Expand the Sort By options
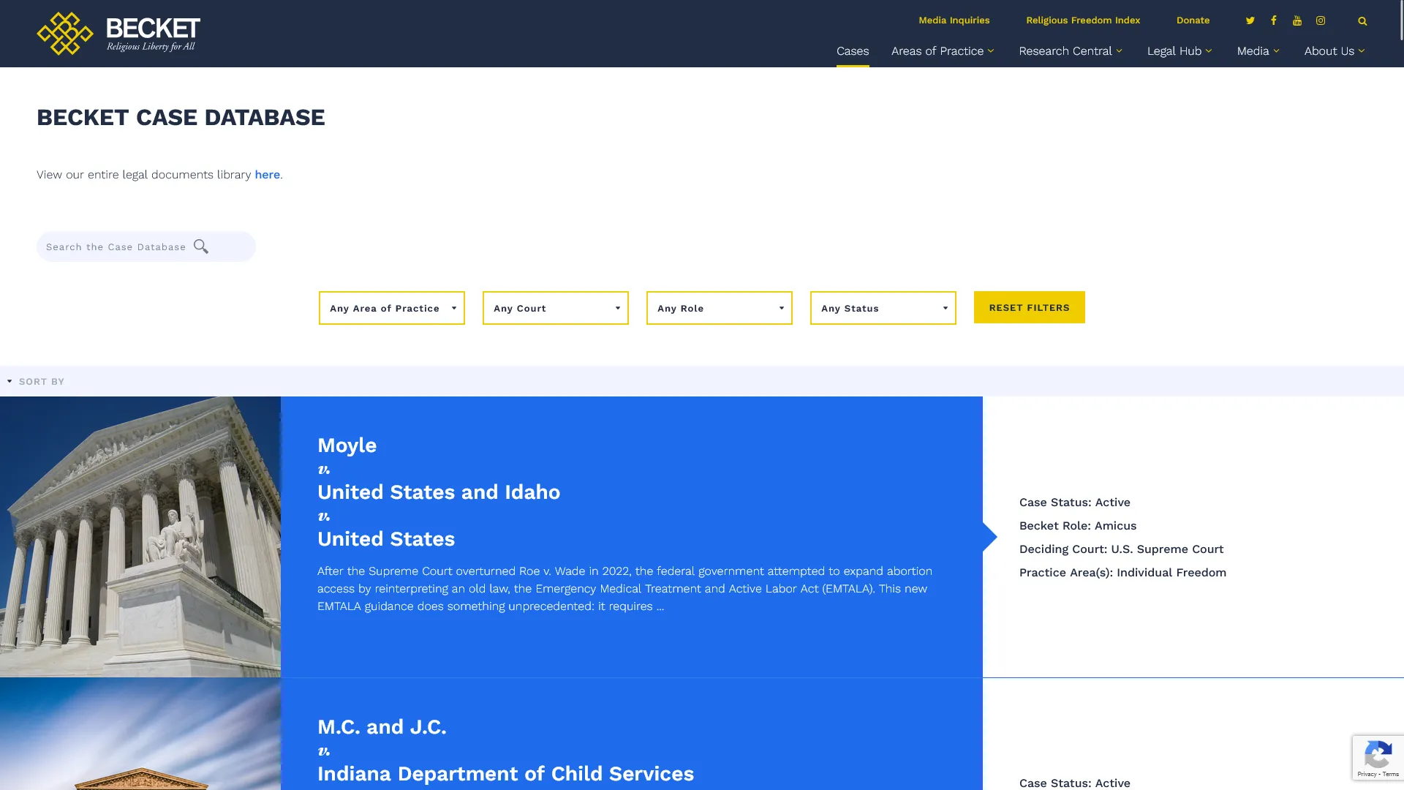This screenshot has height=790, width=1404. pos(36,381)
